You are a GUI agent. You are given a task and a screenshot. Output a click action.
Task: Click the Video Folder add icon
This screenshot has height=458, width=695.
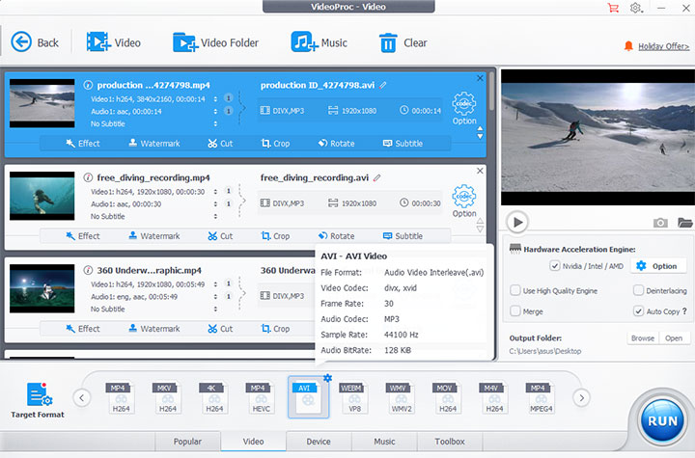coord(185,42)
